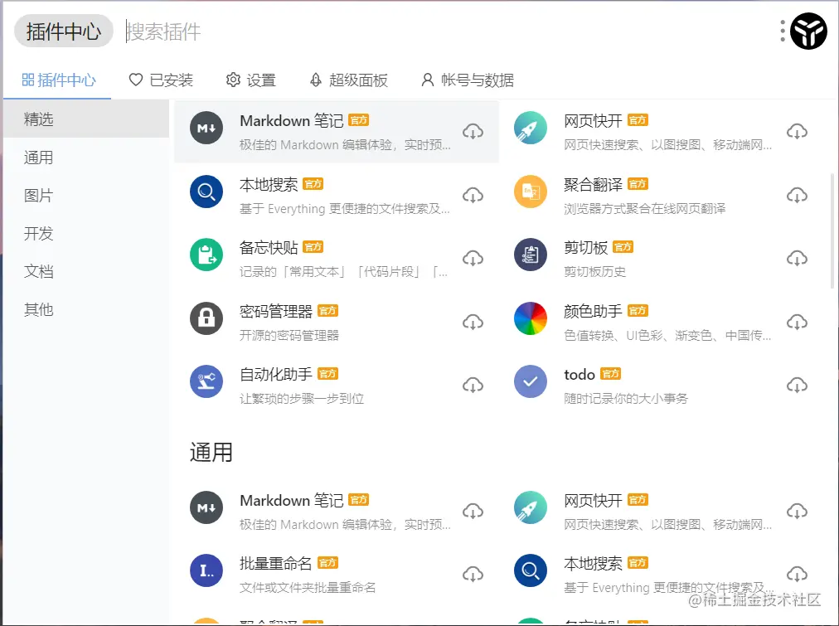Viewport: 839px width, 626px height.
Task: Open the todo plugin title
Action: tap(579, 375)
